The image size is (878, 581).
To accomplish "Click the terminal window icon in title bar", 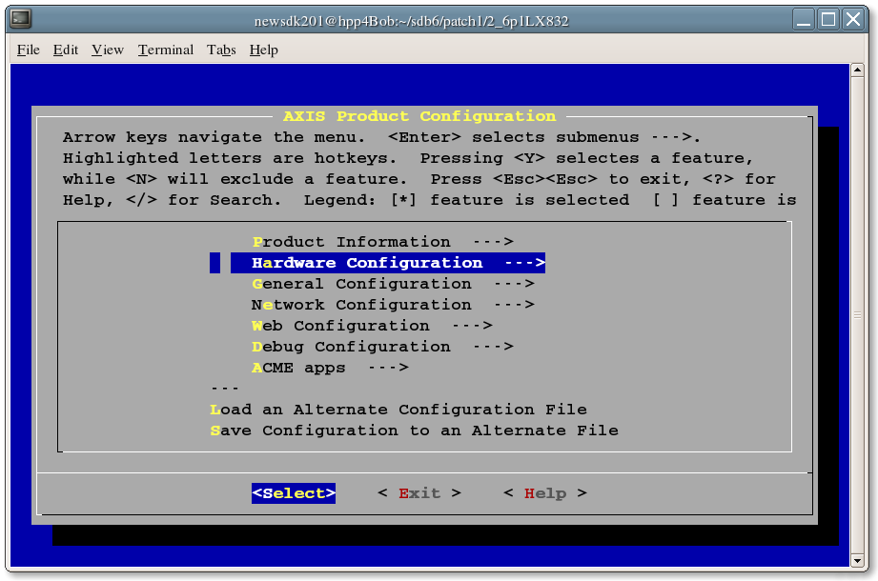I will [x=21, y=19].
